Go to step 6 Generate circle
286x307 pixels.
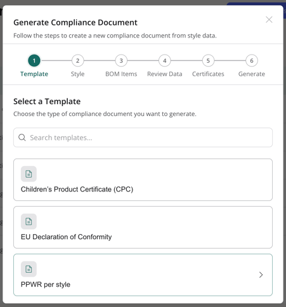252,61
